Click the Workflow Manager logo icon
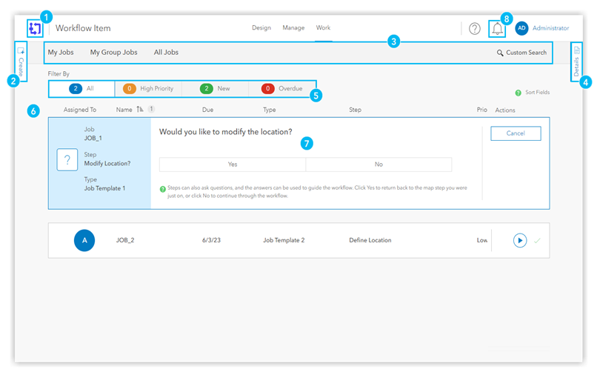 (x=35, y=29)
